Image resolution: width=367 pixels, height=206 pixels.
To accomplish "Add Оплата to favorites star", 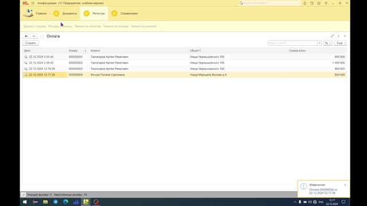I will [x=42, y=36].
